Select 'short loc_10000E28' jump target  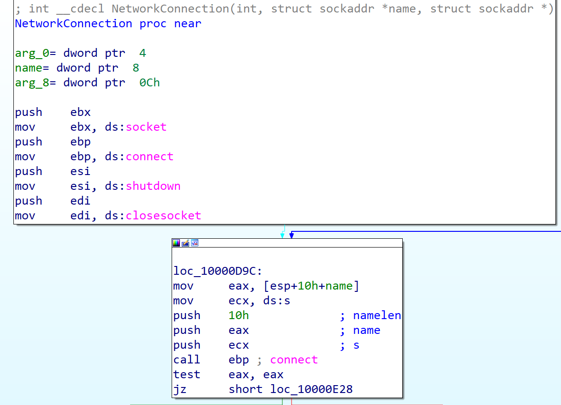[x=291, y=389]
